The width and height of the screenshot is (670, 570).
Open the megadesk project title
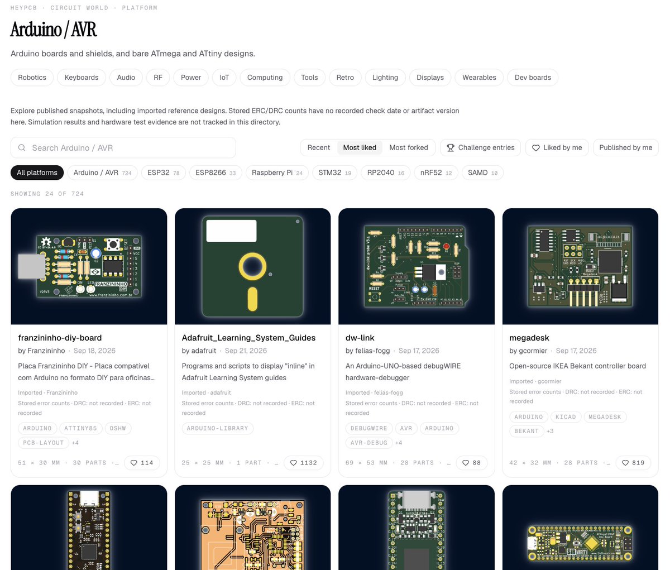(529, 338)
